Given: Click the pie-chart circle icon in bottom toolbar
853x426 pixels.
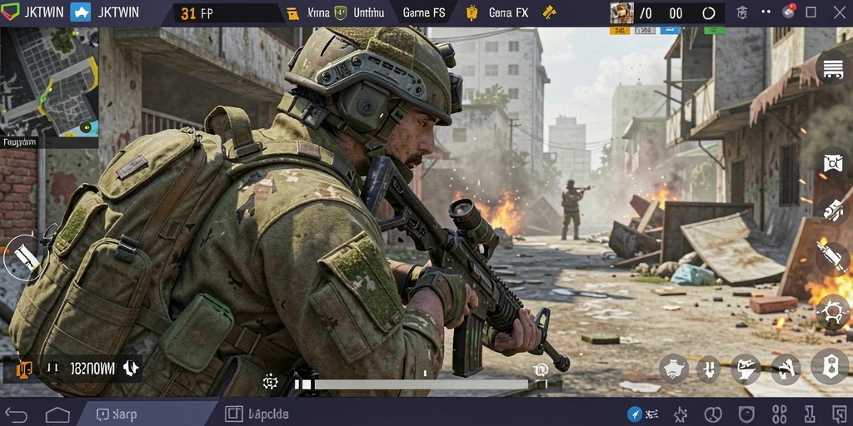Looking at the screenshot, I should pos(713,414).
